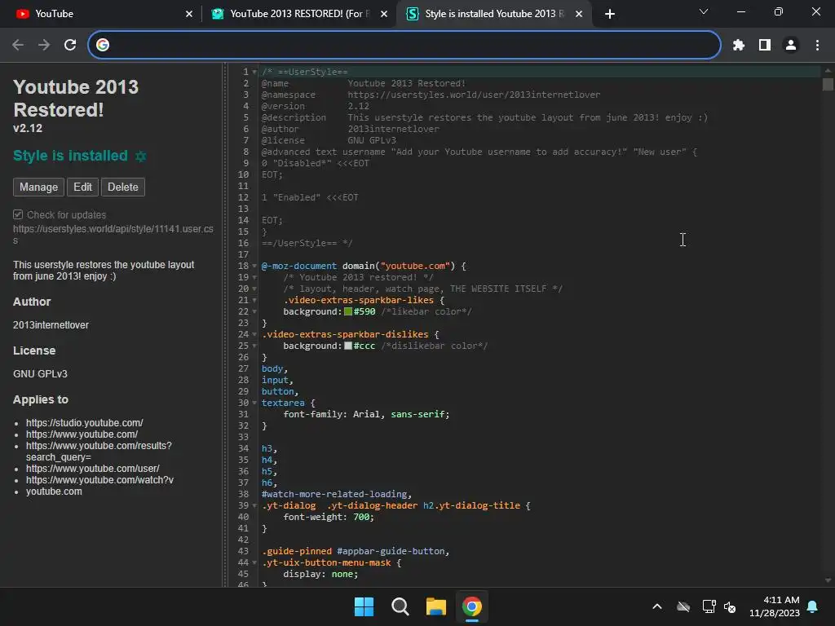Click the gray #ccc color swatch

(347, 346)
